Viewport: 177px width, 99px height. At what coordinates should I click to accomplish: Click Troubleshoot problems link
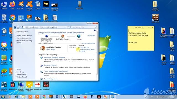(x=51, y=79)
